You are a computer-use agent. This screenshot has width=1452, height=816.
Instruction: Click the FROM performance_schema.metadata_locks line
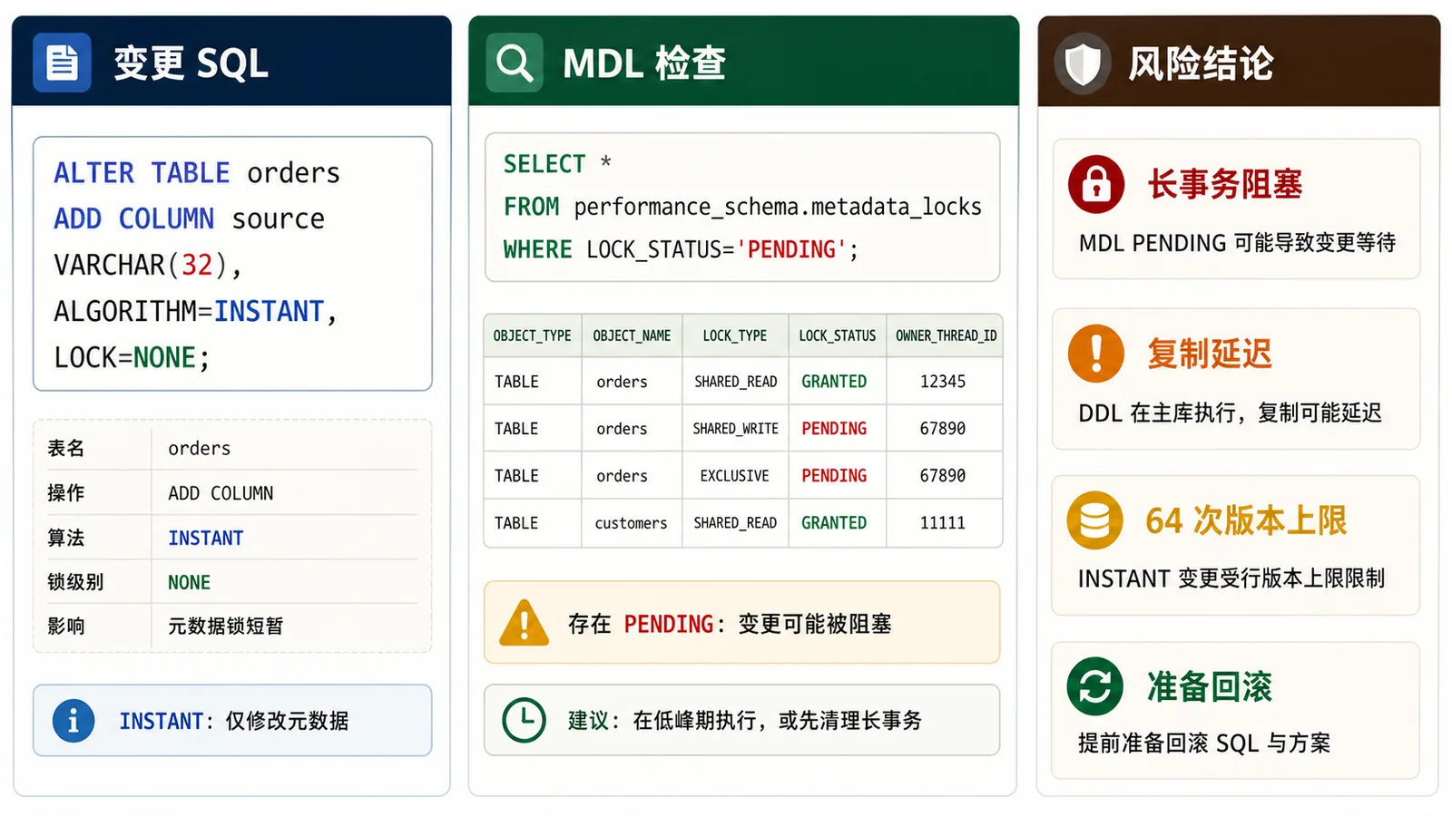742,207
